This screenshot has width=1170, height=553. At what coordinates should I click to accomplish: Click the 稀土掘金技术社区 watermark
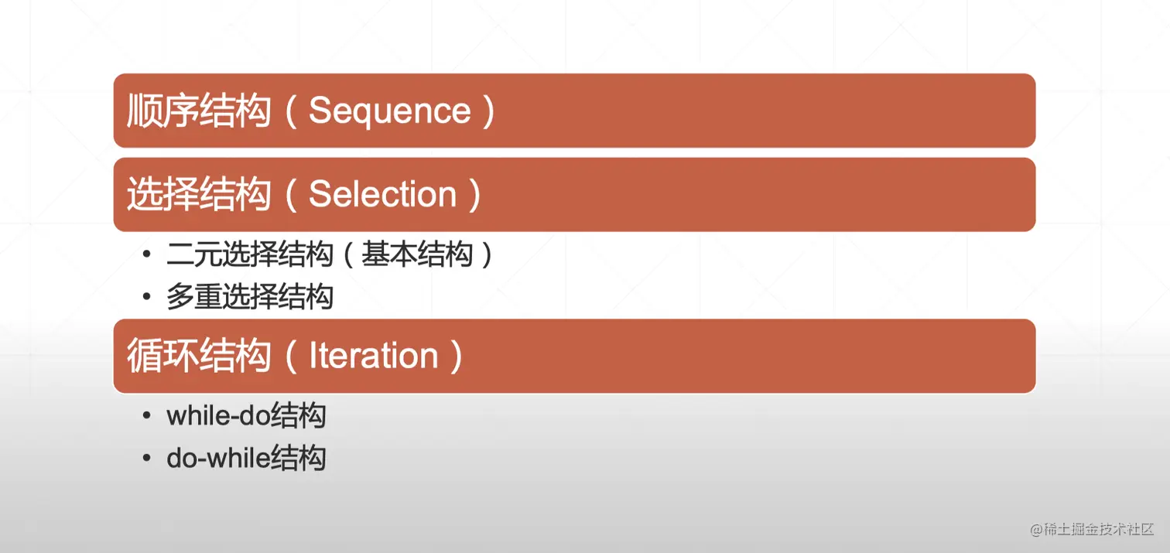(1092, 530)
